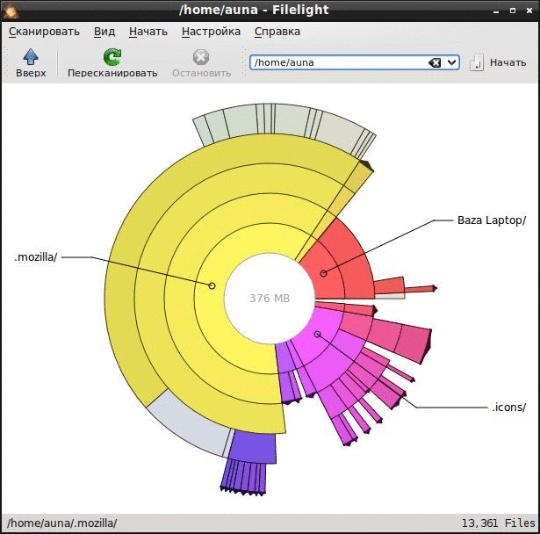Viewport: 540px width, 534px height.
Task: Click the blue-violet segment at chart bottom
Action: click(253, 448)
